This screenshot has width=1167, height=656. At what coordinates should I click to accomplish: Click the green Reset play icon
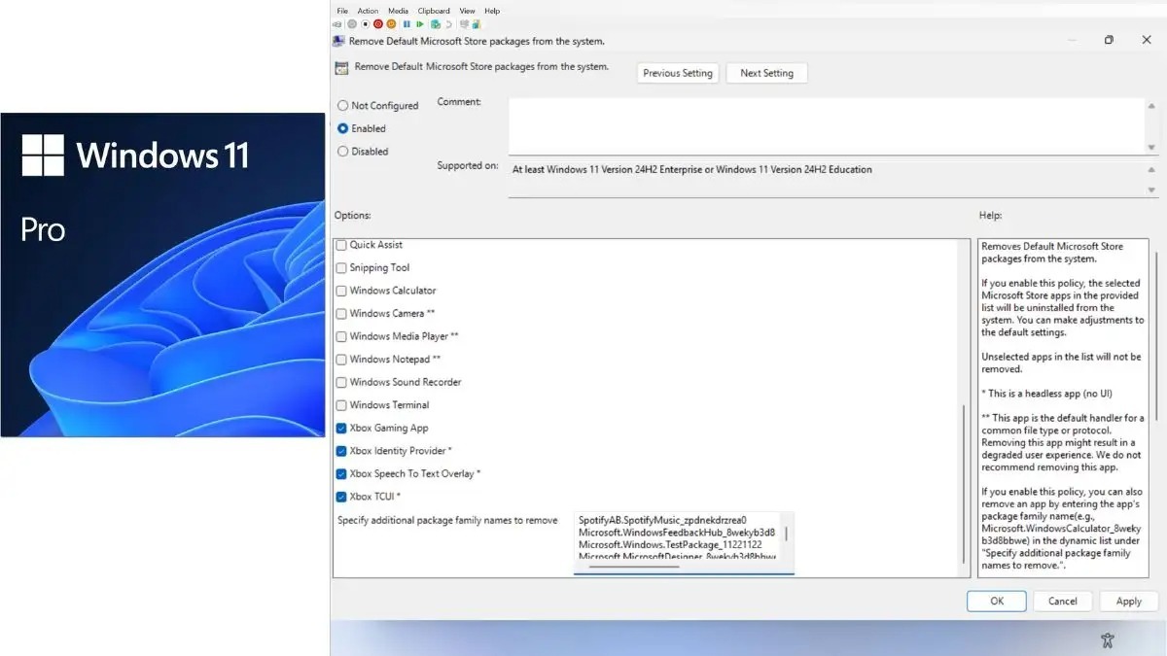pos(420,24)
